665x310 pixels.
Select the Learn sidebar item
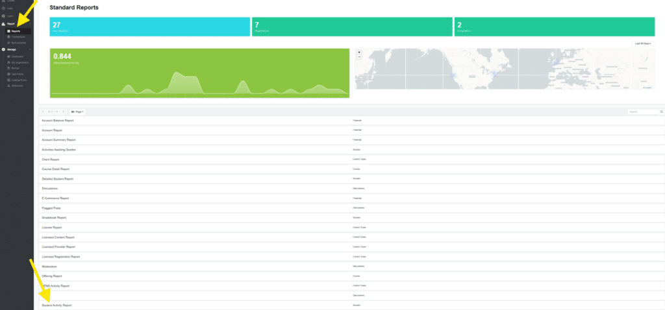pyautogui.click(x=10, y=16)
